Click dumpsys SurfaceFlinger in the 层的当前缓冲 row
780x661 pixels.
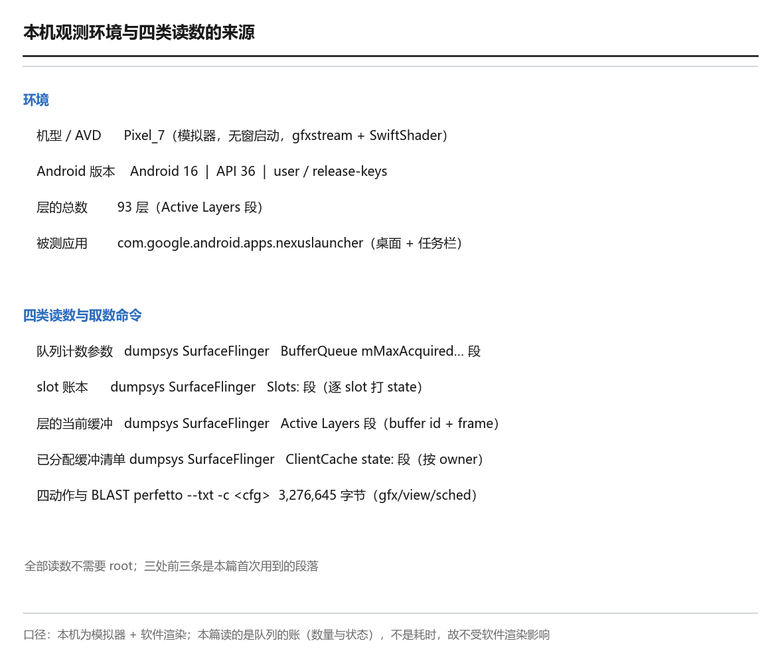pos(196,423)
